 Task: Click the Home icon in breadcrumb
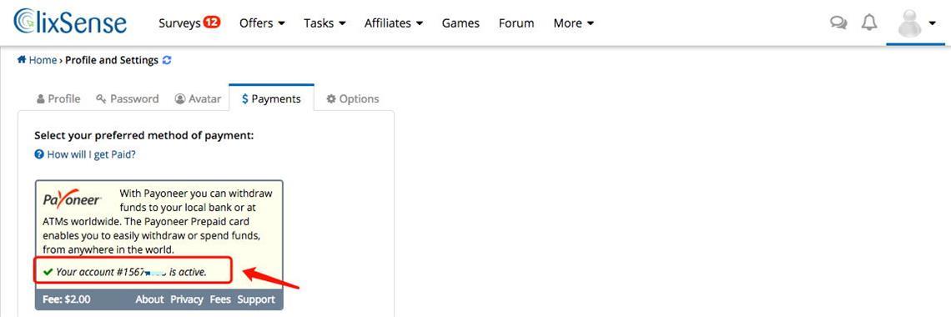[22, 59]
